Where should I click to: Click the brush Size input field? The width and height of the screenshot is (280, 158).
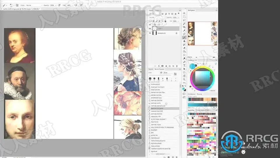[168, 73]
